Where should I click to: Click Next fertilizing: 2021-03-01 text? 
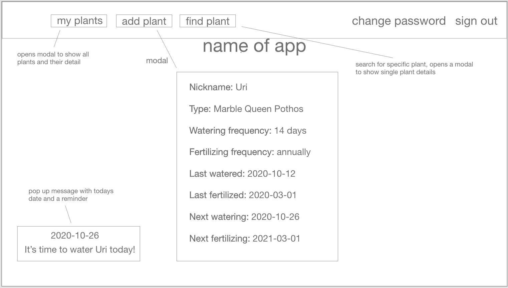click(x=245, y=239)
